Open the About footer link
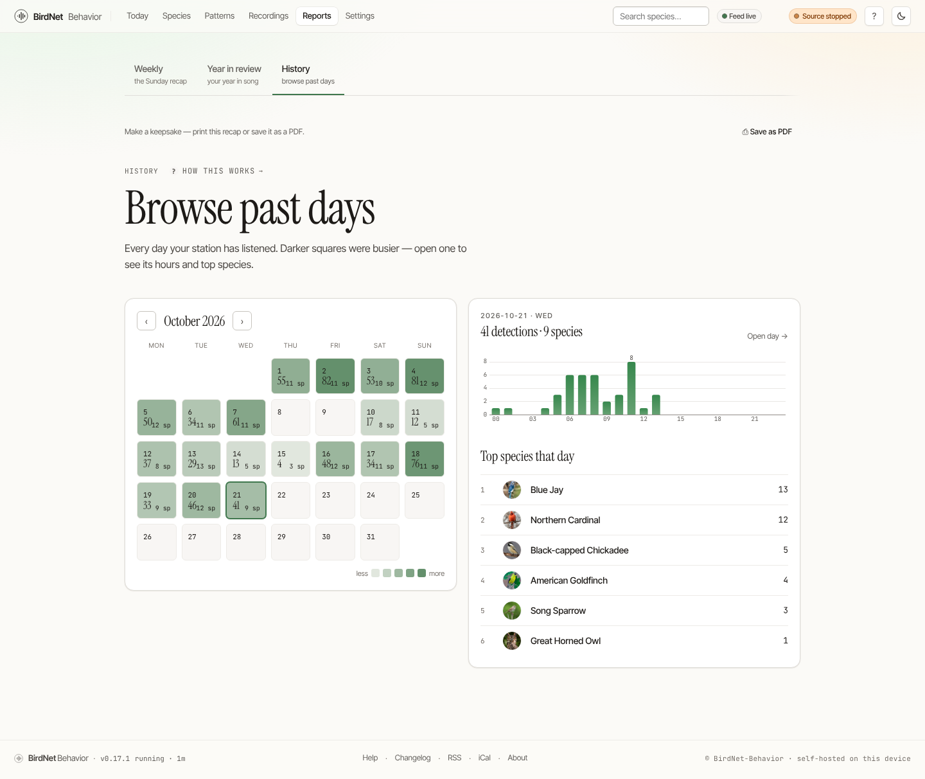The width and height of the screenshot is (925, 779). point(518,758)
